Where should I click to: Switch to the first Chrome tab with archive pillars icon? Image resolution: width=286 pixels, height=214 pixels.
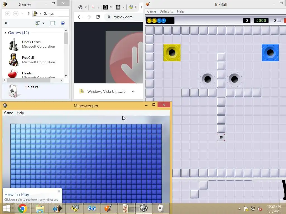coord(108,7)
